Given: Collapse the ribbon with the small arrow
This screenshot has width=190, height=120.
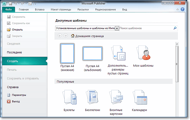Looking at the screenshot, I should (178, 9).
